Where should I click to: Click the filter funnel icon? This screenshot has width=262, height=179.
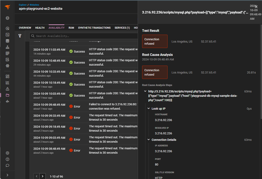[x=20, y=36]
